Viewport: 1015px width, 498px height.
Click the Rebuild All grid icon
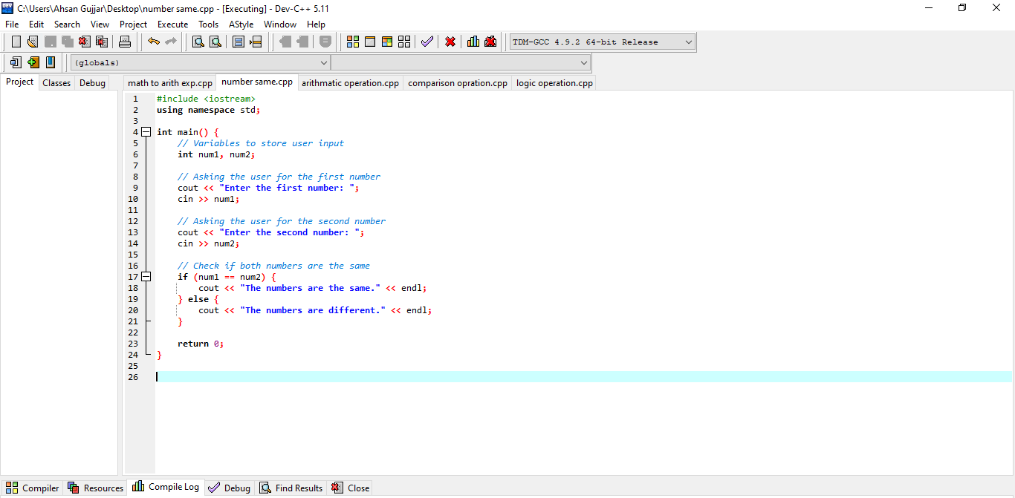coord(404,42)
